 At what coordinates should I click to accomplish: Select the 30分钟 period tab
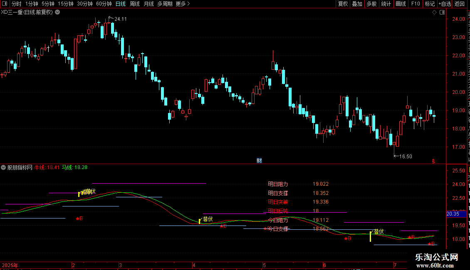(x=85, y=4)
